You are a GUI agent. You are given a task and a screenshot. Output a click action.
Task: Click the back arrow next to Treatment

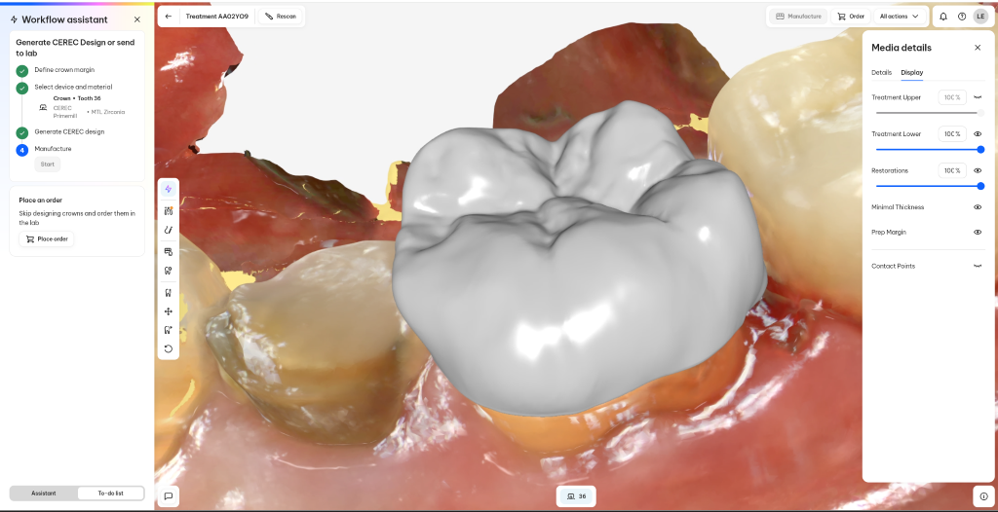[x=169, y=17]
